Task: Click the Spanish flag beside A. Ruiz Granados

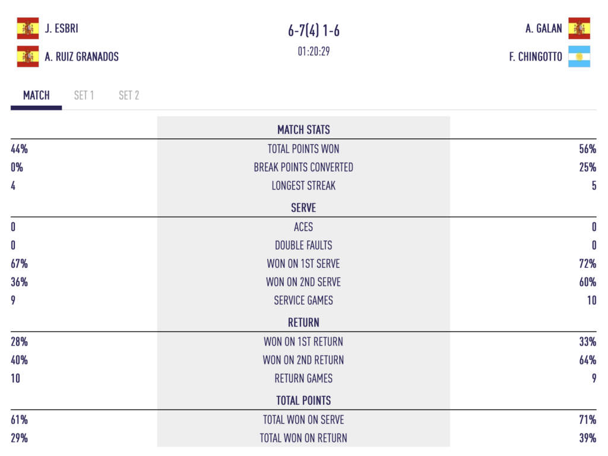Action: [28, 56]
